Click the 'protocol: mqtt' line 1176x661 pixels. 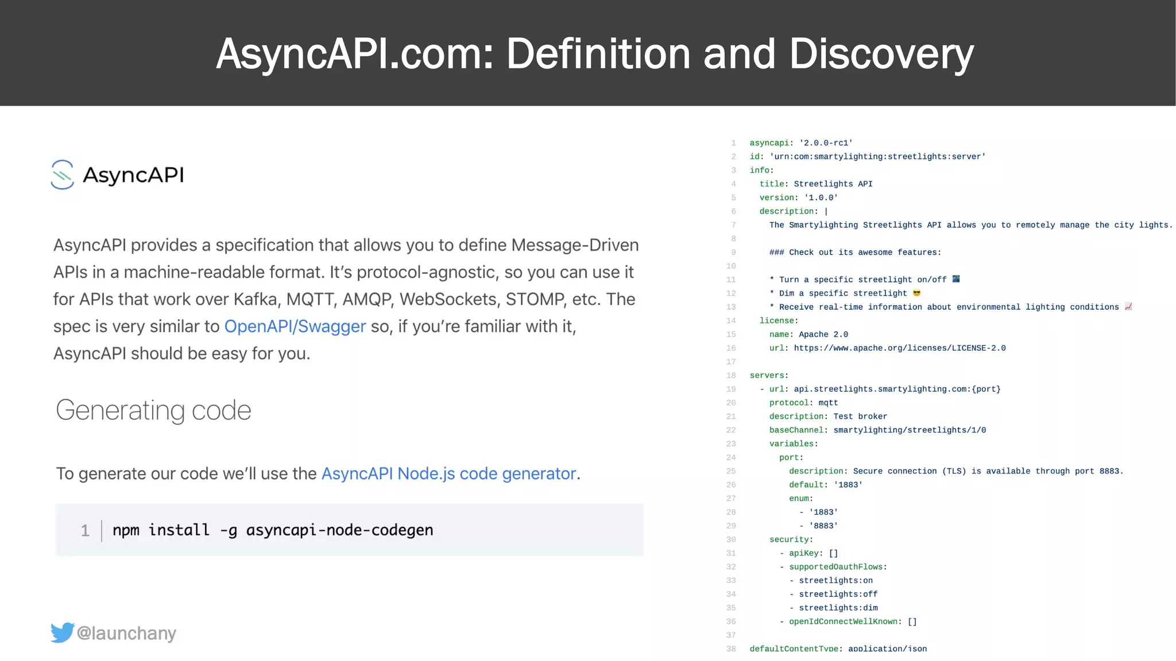pos(804,403)
